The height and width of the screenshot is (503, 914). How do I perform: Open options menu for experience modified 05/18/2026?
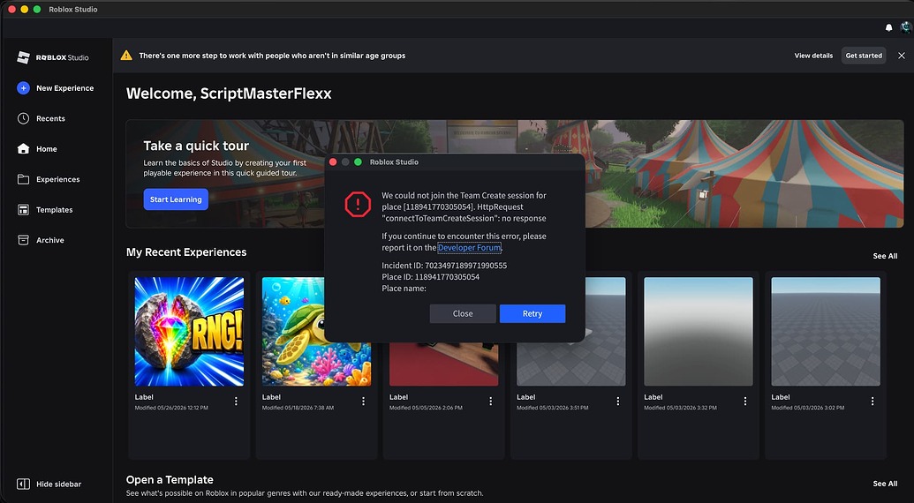pyautogui.click(x=363, y=402)
